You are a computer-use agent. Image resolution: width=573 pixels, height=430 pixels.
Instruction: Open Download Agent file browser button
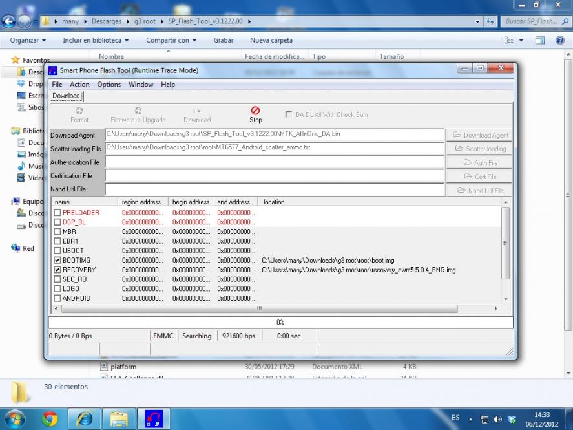pos(479,135)
